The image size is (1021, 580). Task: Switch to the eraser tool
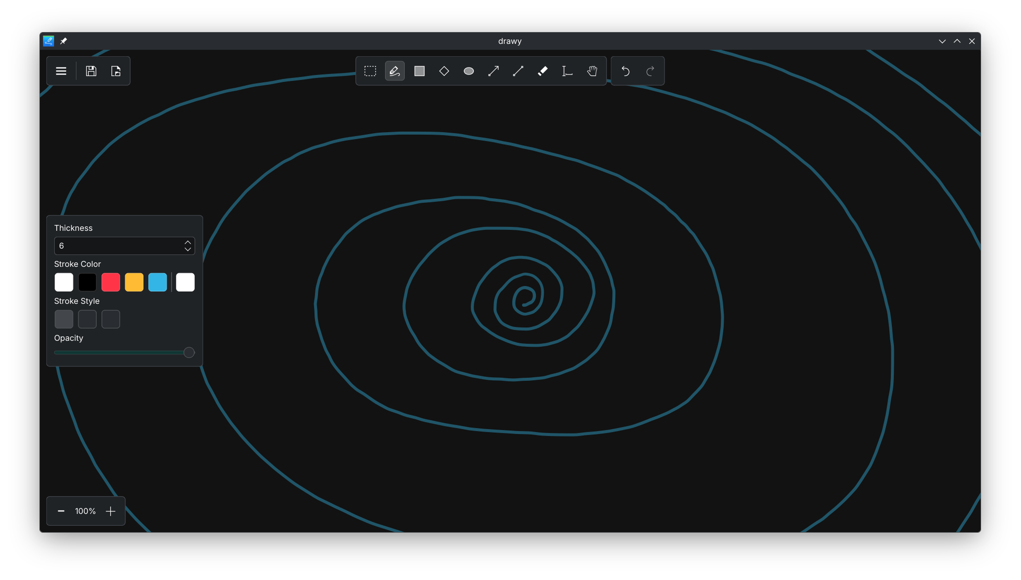[x=542, y=71]
